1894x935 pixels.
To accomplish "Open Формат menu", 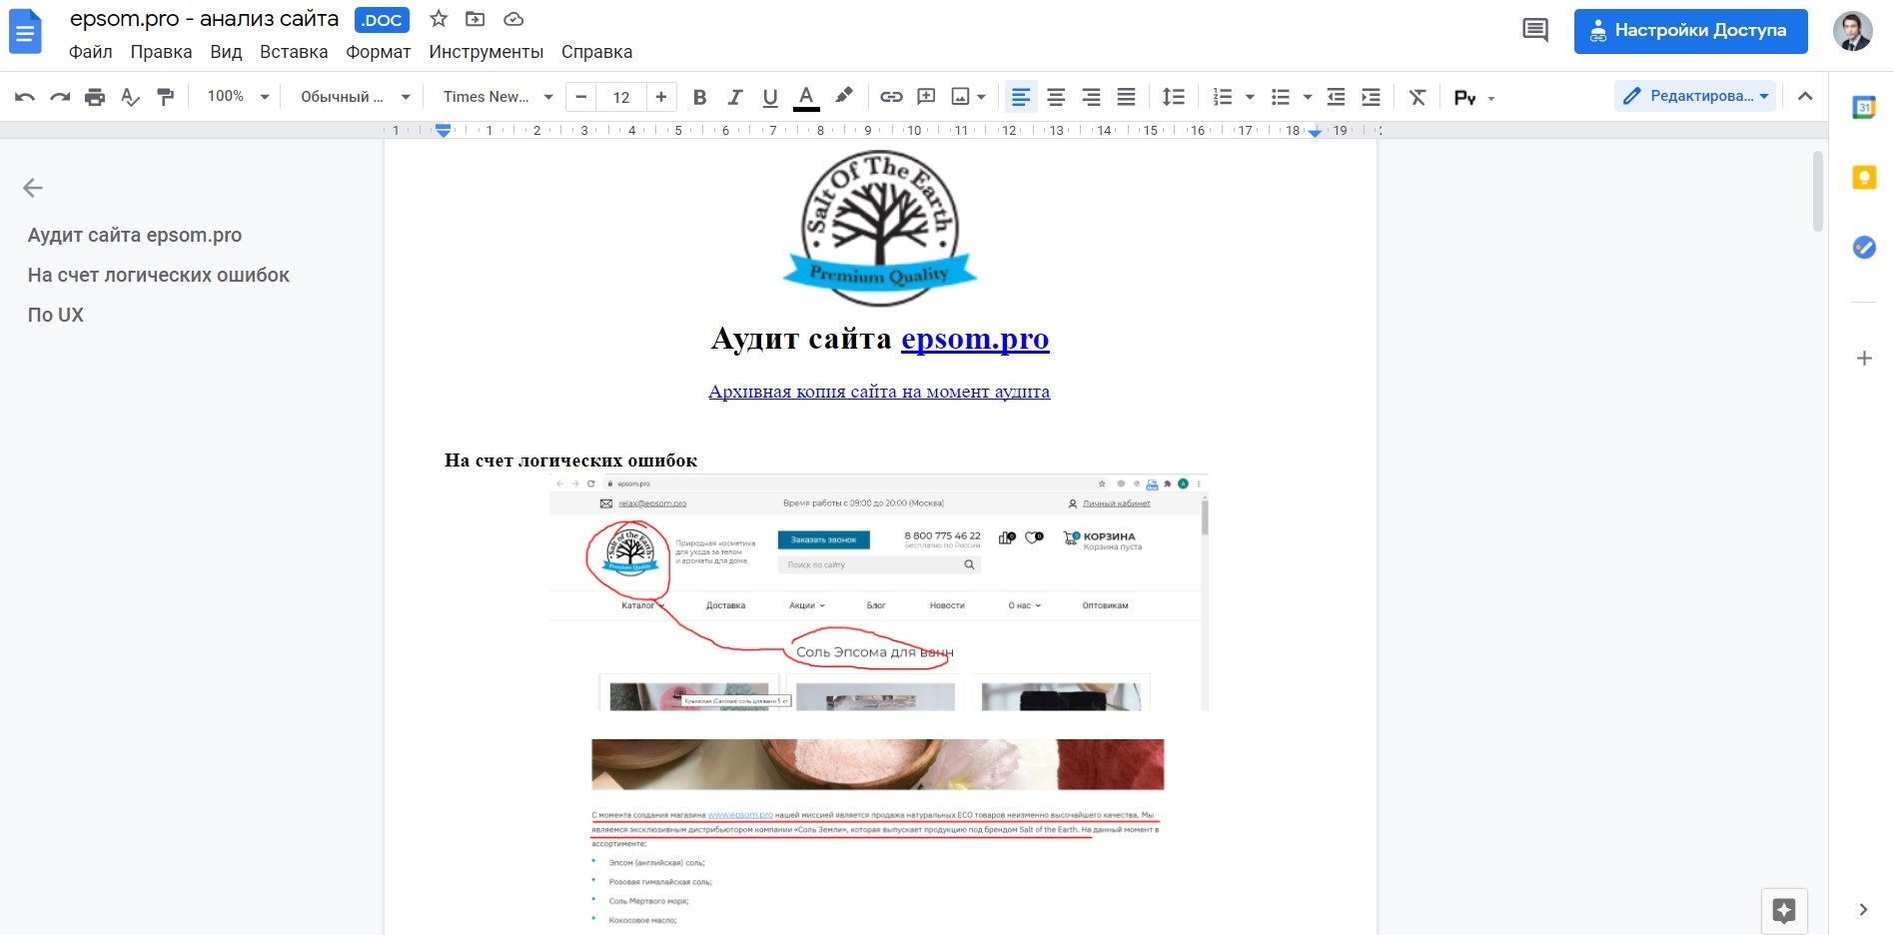I will tap(379, 52).
